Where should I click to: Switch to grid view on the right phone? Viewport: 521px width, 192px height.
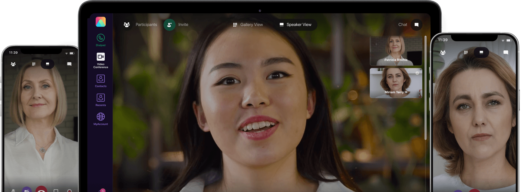(x=466, y=53)
